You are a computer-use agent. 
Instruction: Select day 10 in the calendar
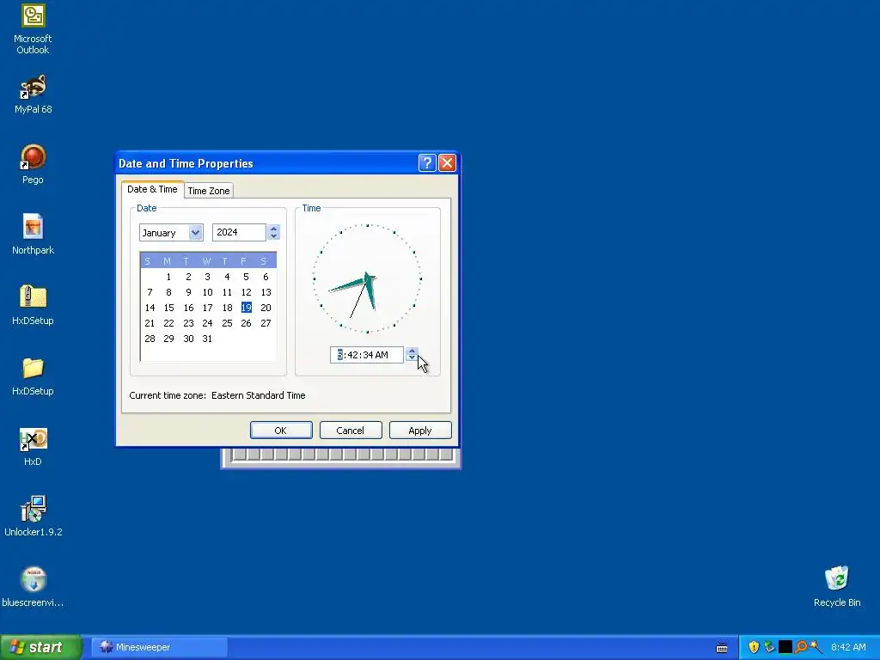(207, 292)
